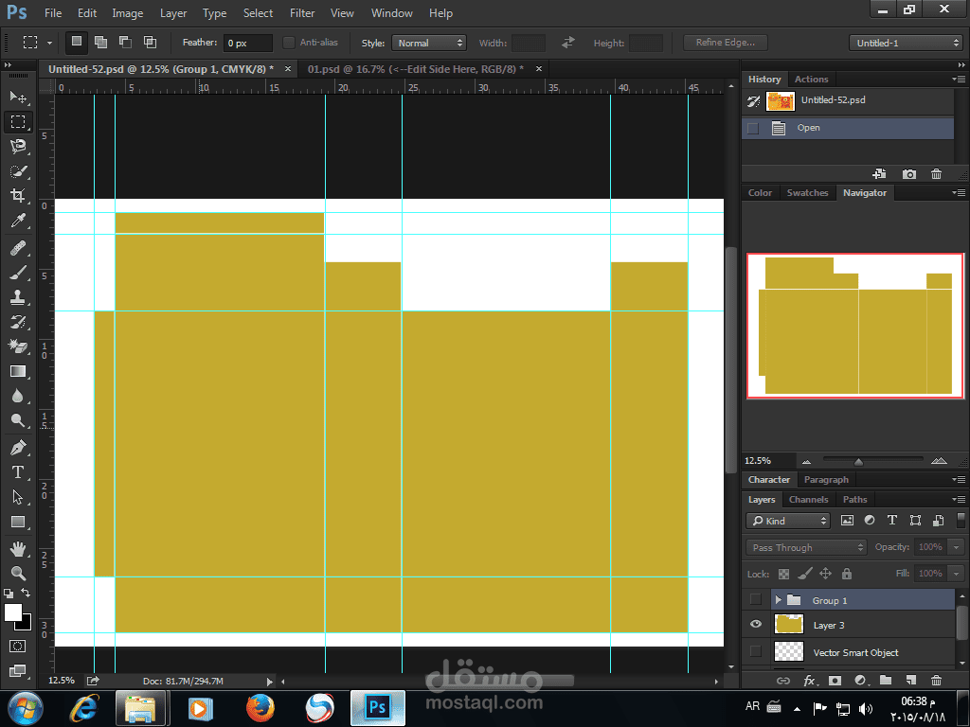
Task: Switch to the Swatches tab
Action: tap(807, 193)
